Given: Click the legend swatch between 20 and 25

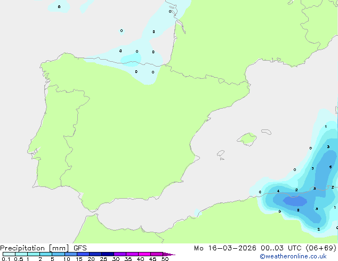Looking at the screenshot, I should coord(95,254).
